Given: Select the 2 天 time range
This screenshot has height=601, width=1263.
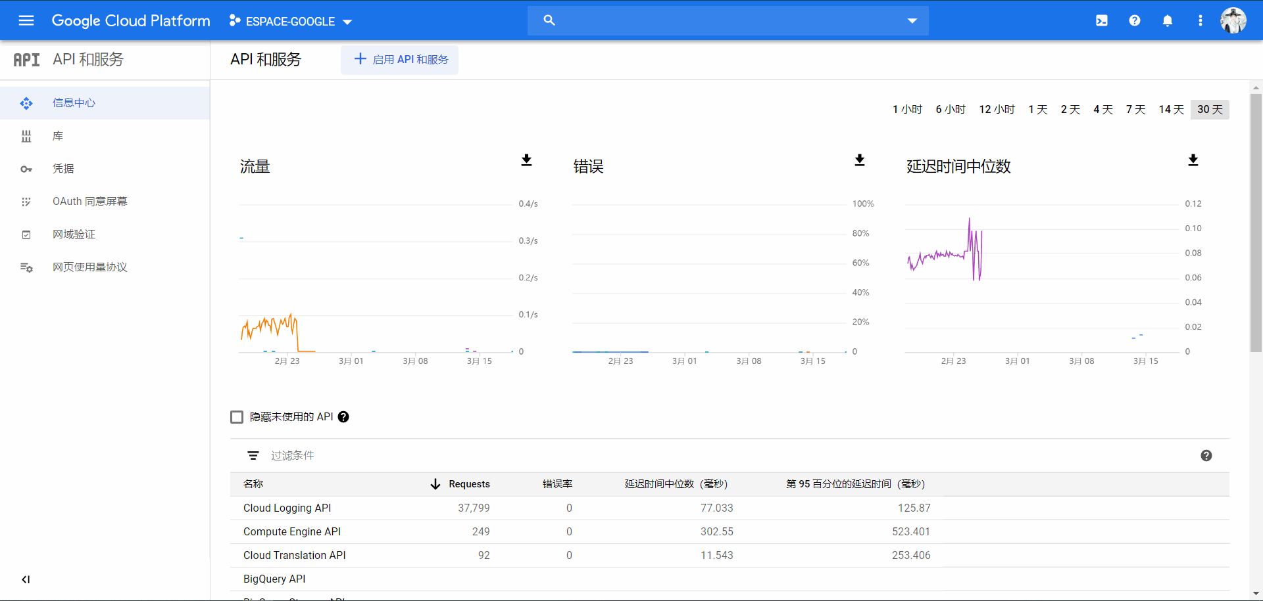Looking at the screenshot, I should tap(1070, 110).
